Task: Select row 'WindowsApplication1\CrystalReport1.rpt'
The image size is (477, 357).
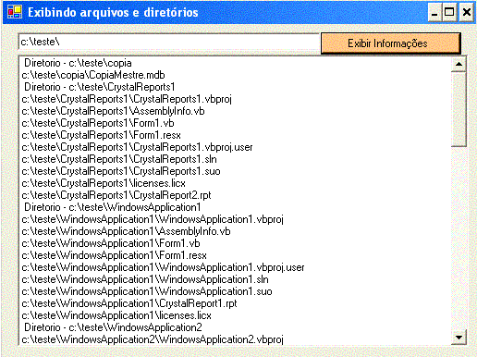Action: (x=236, y=303)
